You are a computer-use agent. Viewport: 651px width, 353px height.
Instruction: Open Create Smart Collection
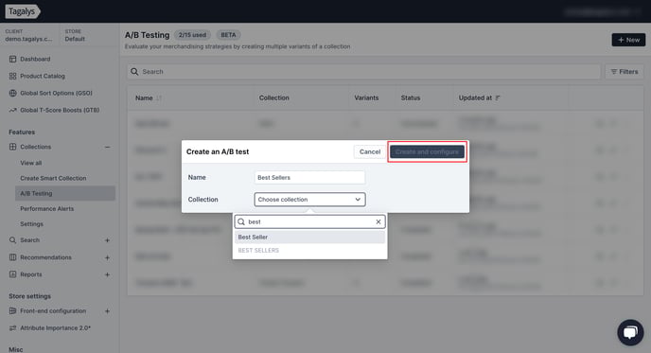pyautogui.click(x=53, y=178)
